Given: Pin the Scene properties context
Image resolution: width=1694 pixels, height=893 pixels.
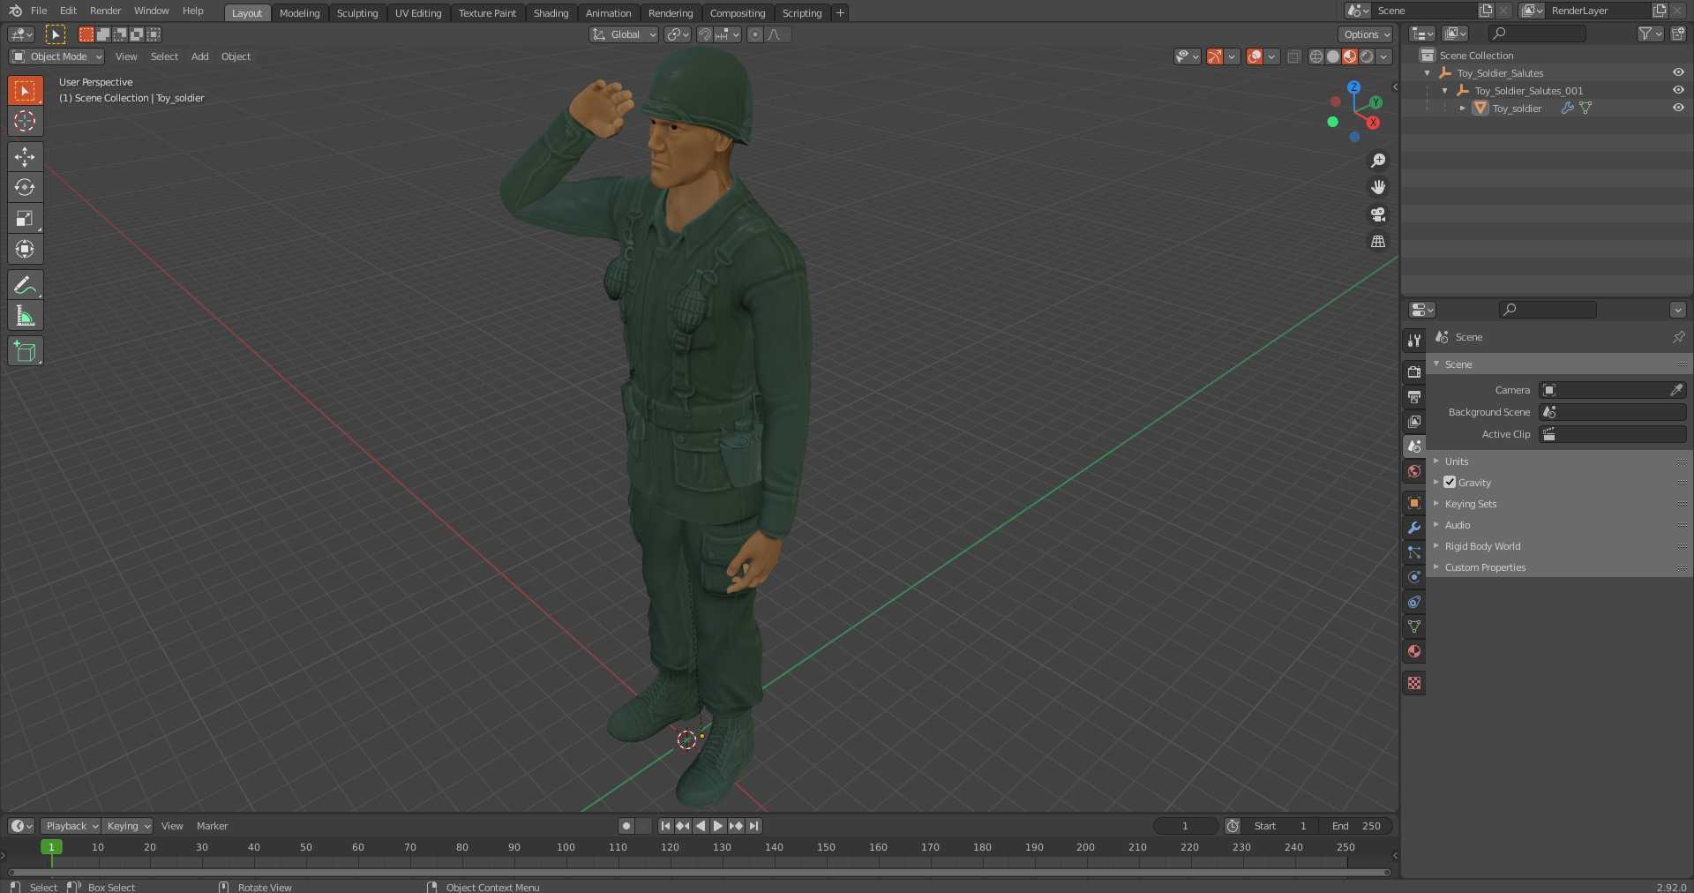Looking at the screenshot, I should click(1678, 337).
